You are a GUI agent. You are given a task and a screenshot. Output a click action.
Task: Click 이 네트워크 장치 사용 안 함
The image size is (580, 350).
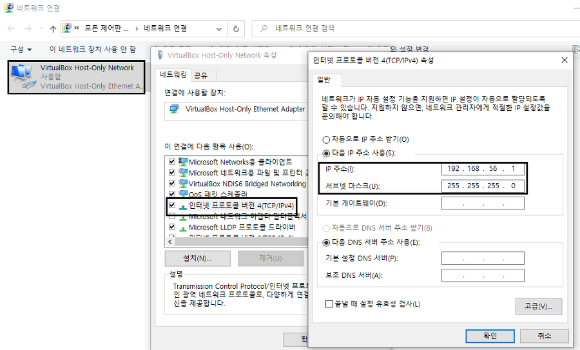point(92,49)
